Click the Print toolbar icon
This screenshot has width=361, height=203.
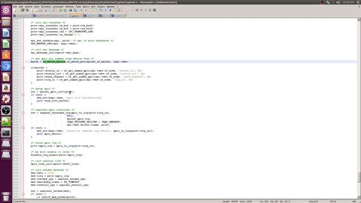40,10
